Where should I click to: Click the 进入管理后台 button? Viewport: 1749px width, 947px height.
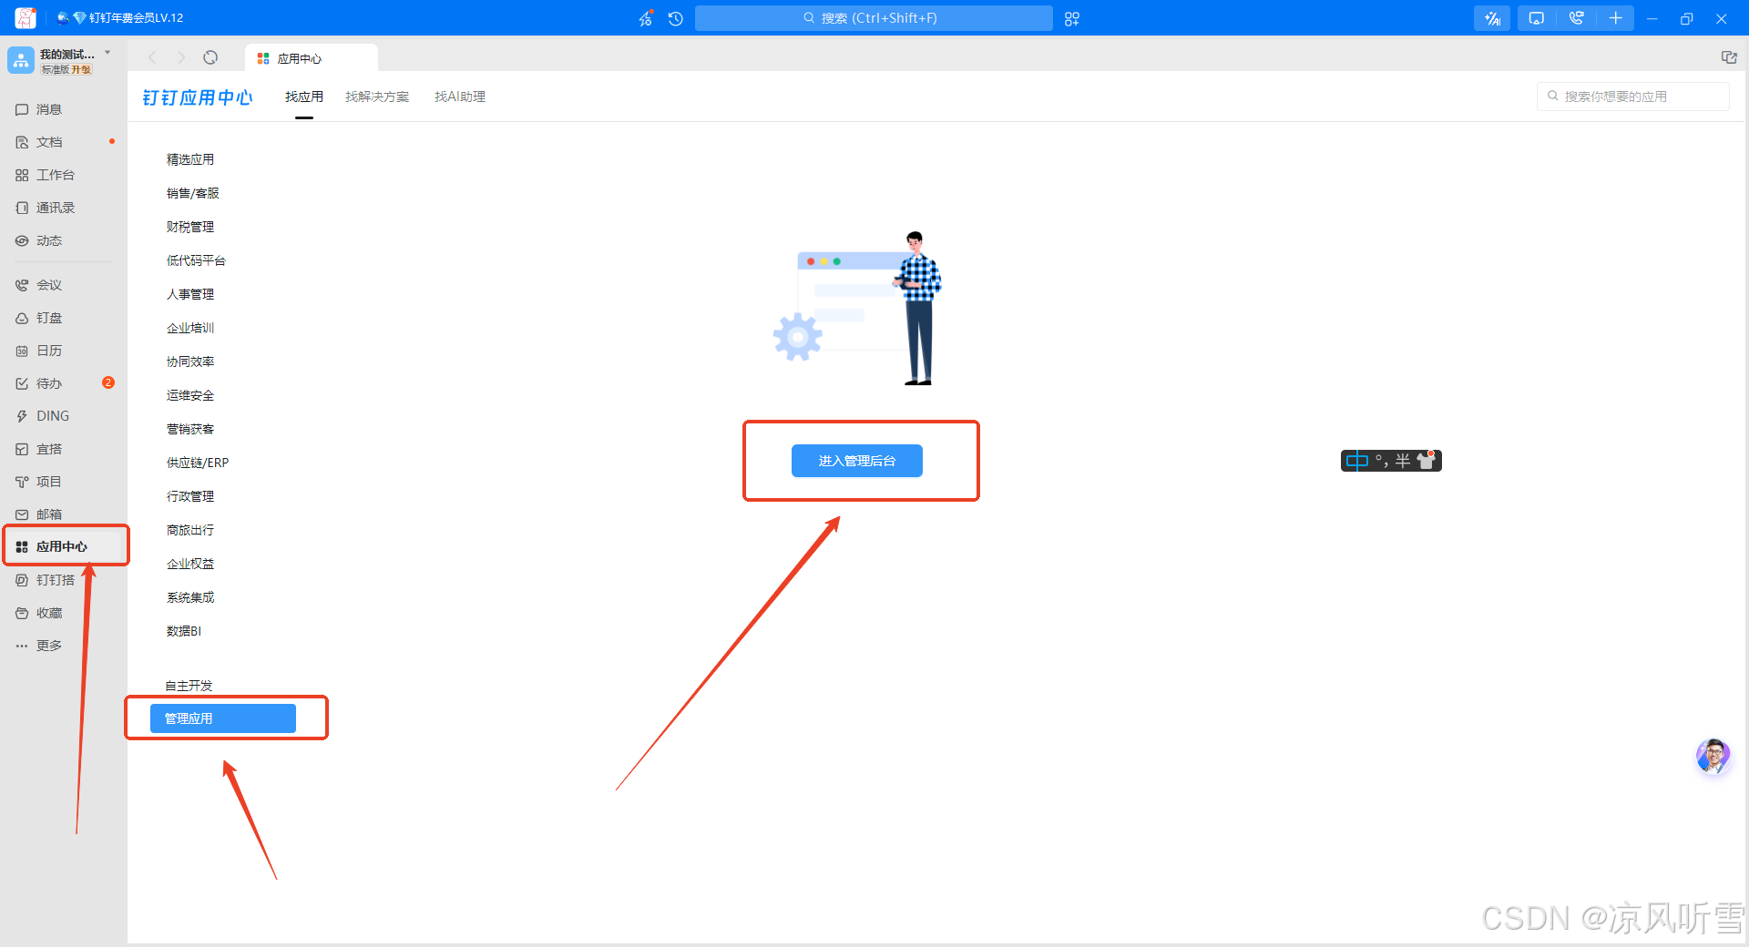[857, 461]
